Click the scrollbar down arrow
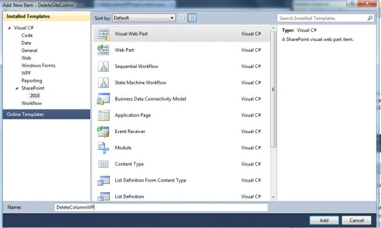Screen dimensions: 381x228 (273, 198)
